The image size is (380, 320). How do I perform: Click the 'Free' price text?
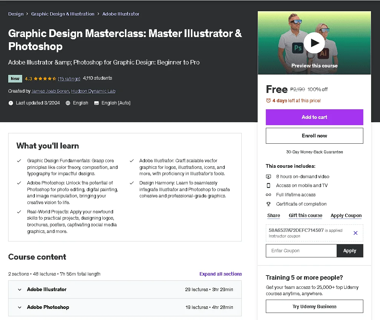click(277, 89)
